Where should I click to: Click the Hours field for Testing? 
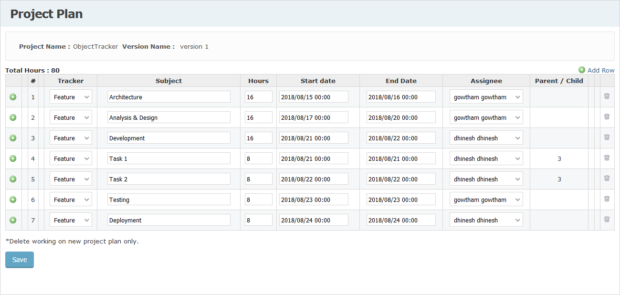pos(258,199)
